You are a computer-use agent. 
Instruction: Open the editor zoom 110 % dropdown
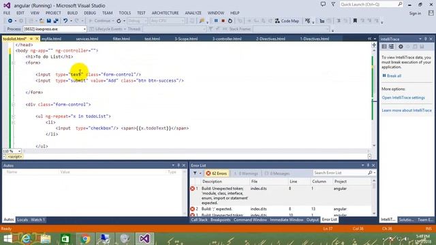[x=12, y=151]
